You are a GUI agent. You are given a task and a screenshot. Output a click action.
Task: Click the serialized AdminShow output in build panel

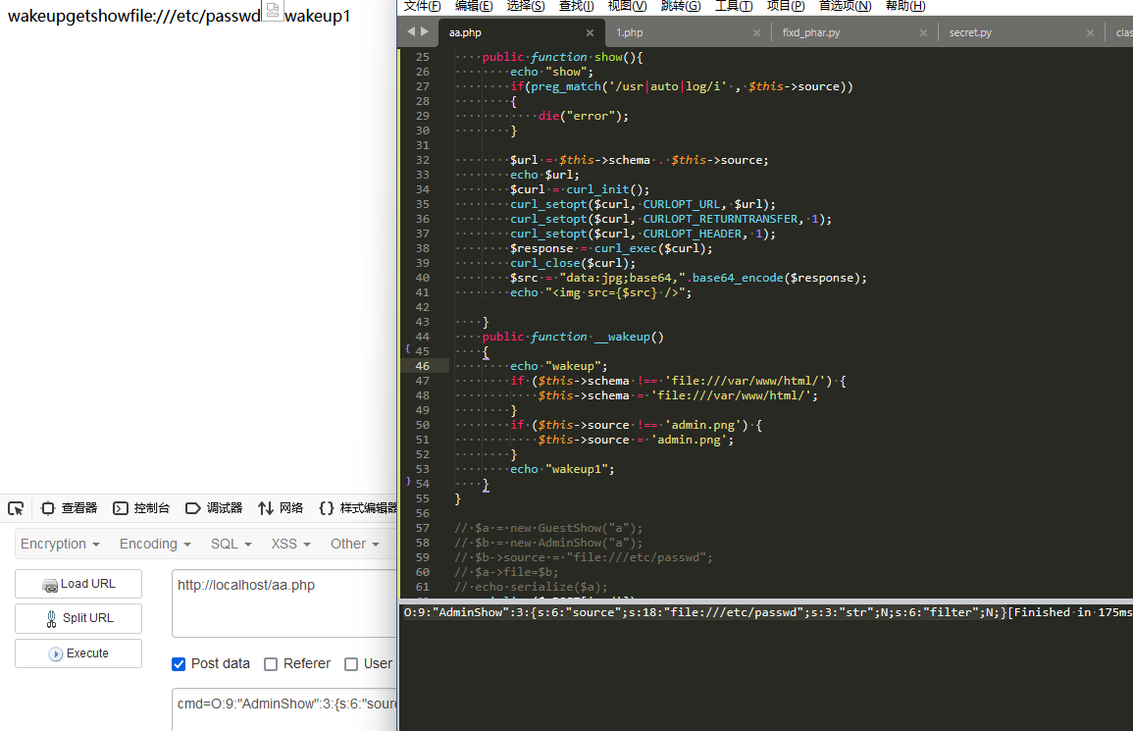[704, 612]
